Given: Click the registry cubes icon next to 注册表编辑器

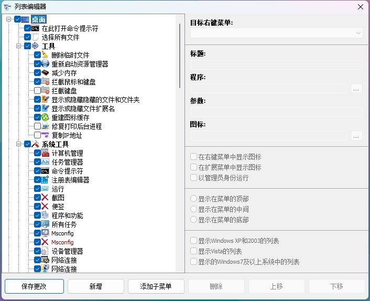Looking at the screenshot, I should click(x=45, y=180).
